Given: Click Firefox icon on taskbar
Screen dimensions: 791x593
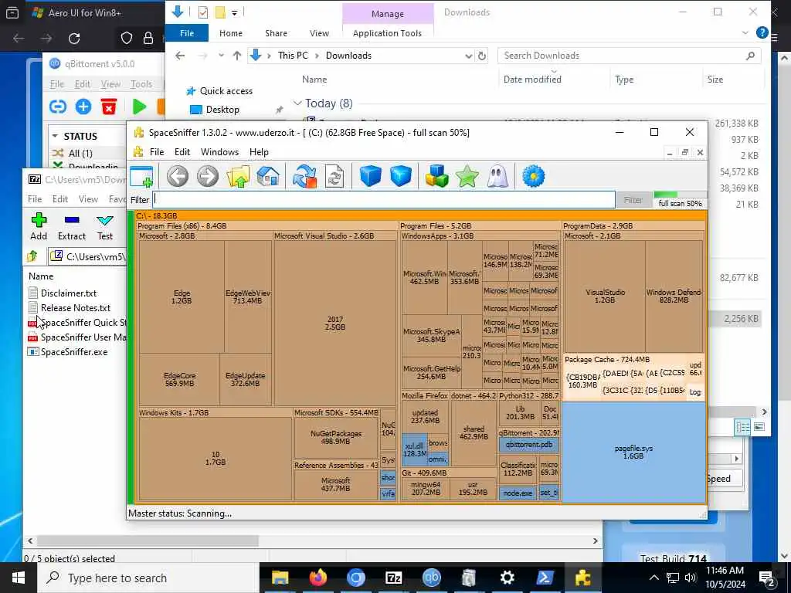Looking at the screenshot, I should pyautogui.click(x=317, y=578).
